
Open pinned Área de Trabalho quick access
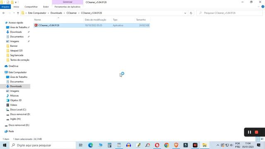tap(19, 27)
